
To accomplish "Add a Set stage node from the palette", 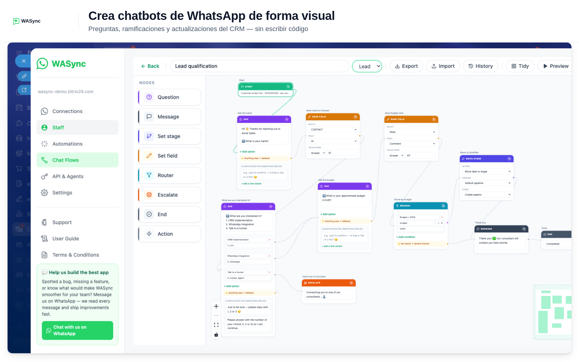I will click(169, 136).
